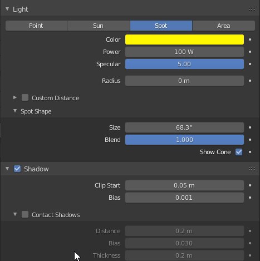Open the yellow Color swatch picker
The image size is (260, 261).
(184, 40)
